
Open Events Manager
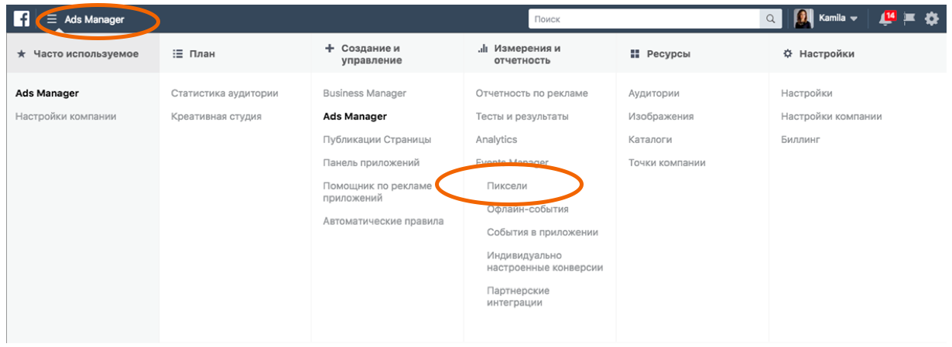coord(512,162)
